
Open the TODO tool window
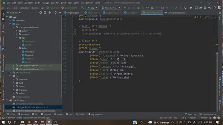(11, 114)
